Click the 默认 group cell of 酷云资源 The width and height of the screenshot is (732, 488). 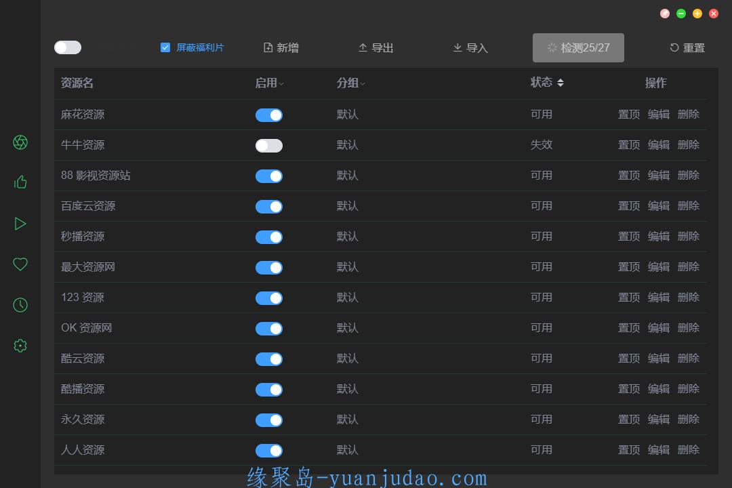[x=348, y=358]
